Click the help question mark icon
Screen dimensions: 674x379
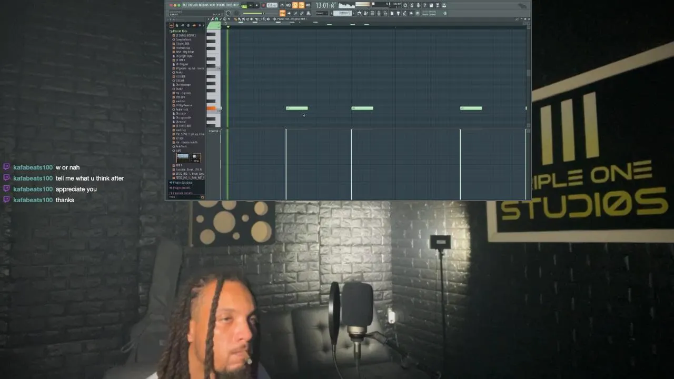[424, 5]
